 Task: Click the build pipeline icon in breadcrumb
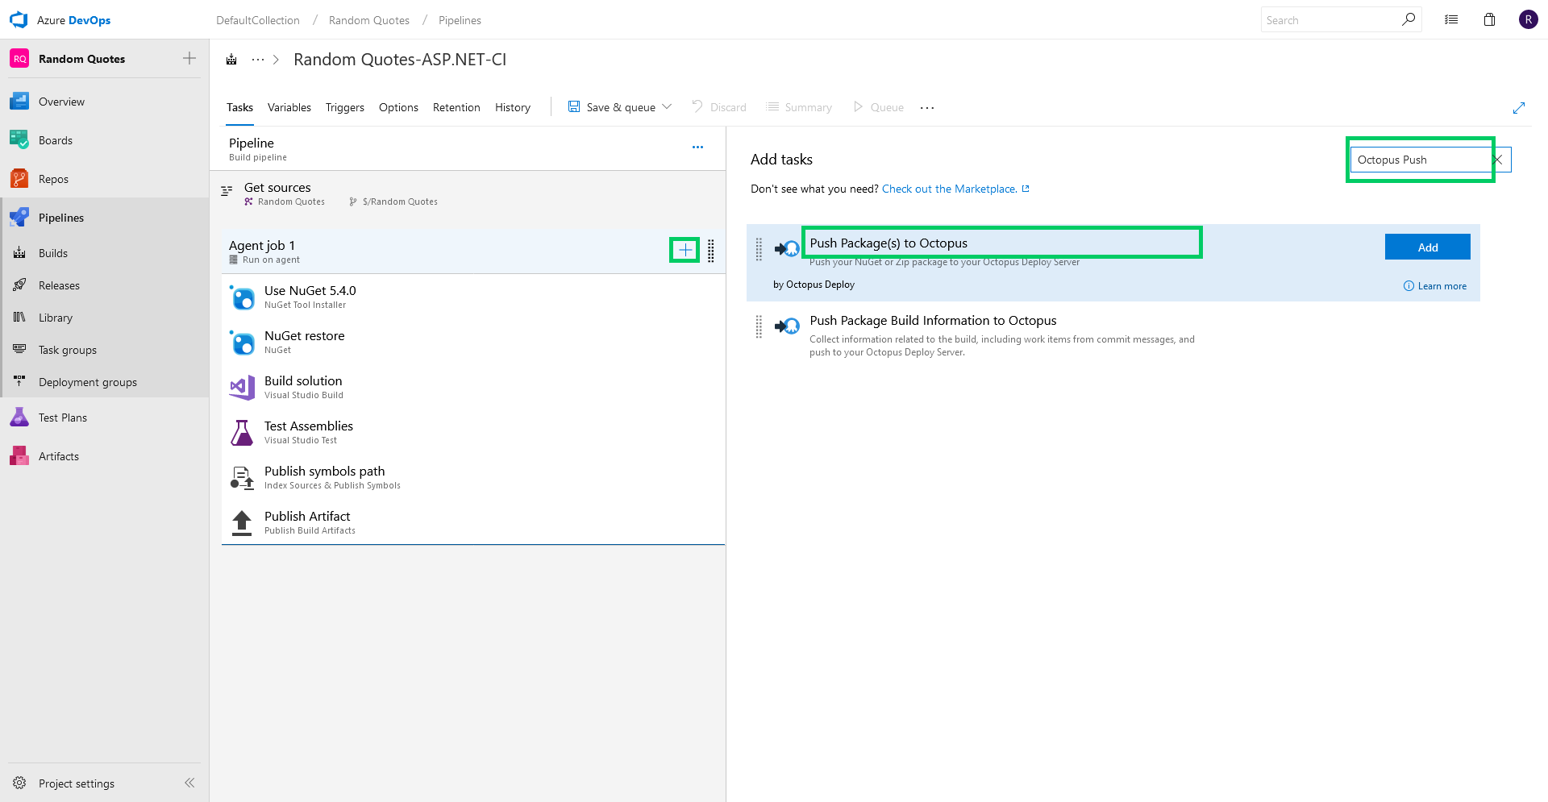pos(231,60)
